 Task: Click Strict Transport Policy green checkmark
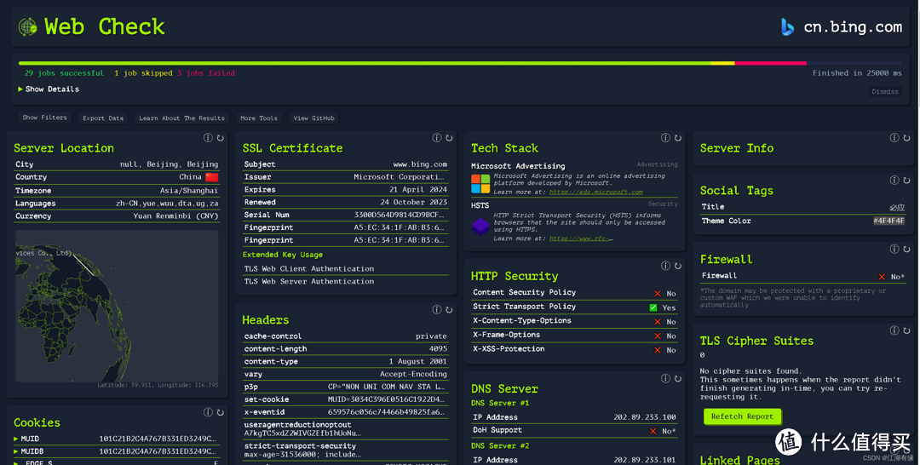653,307
